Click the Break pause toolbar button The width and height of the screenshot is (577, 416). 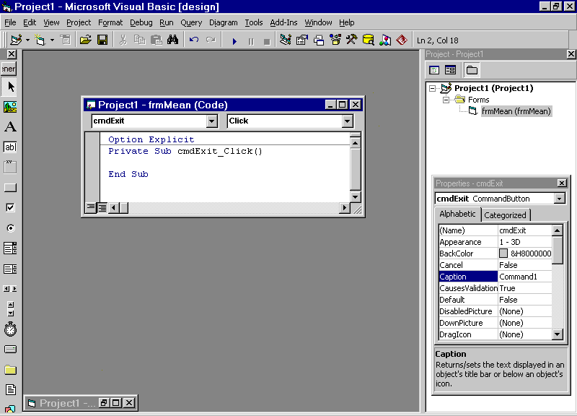251,41
